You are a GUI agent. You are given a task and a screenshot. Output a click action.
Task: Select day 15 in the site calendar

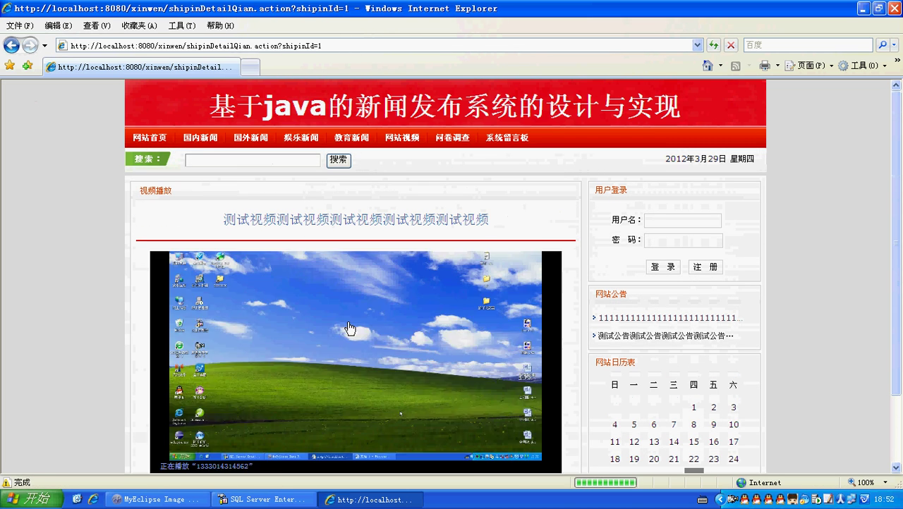click(x=693, y=442)
